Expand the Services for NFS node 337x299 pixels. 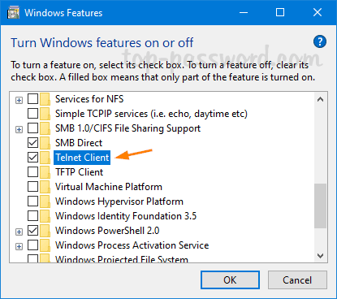click(x=19, y=100)
